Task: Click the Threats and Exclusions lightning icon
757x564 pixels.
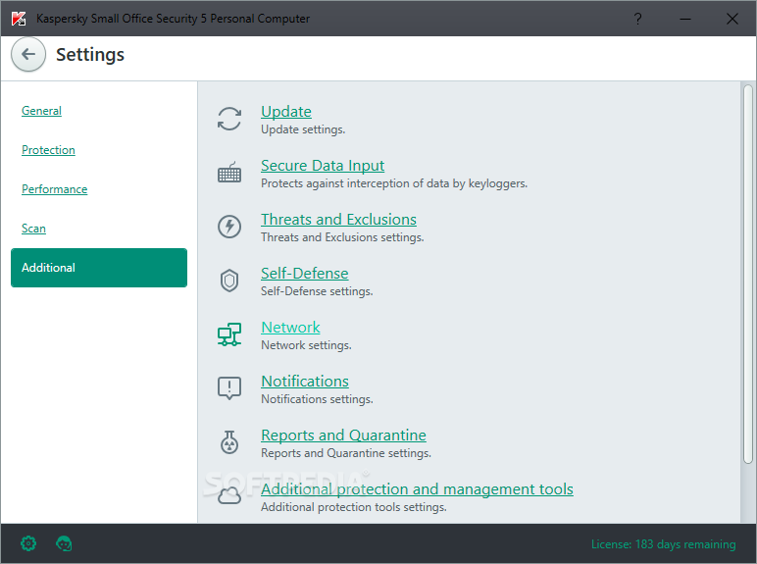Action: coord(229,227)
